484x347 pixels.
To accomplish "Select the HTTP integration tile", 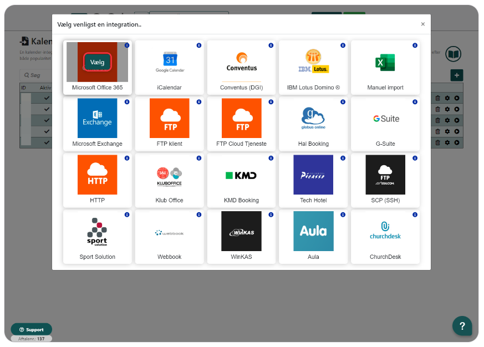I will click(97, 180).
